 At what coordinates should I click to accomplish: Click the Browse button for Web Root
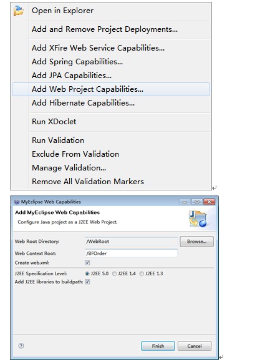(196, 242)
